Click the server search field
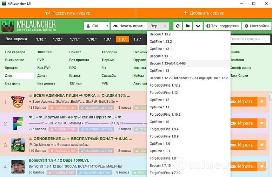The width and height of the screenshot is (272, 177). [250, 39]
